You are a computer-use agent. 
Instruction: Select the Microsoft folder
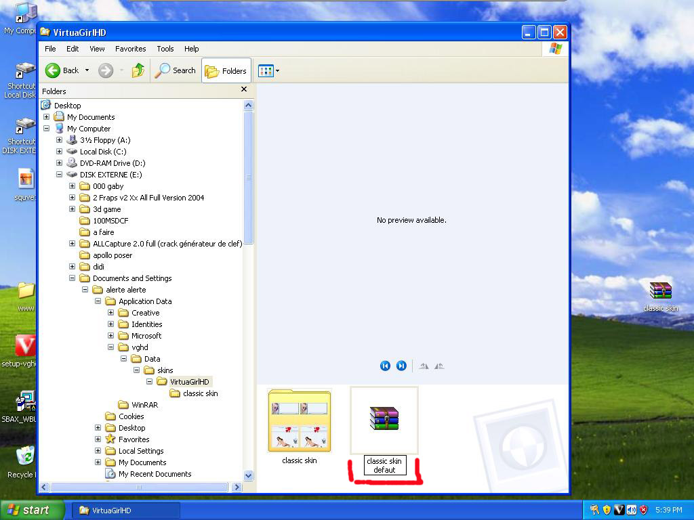[x=146, y=336]
